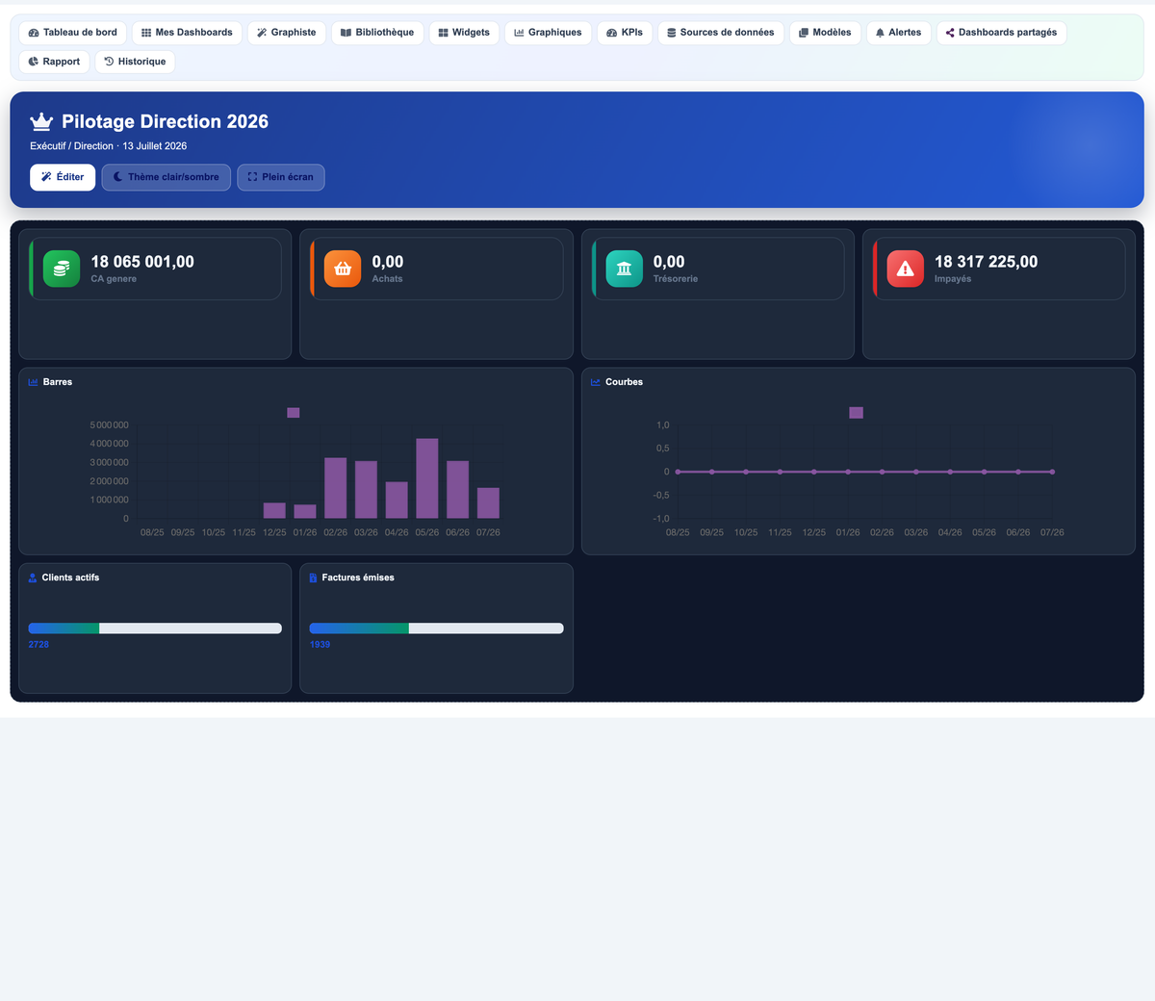Open the Modèles tab
The height and width of the screenshot is (1001, 1155).
825,33
